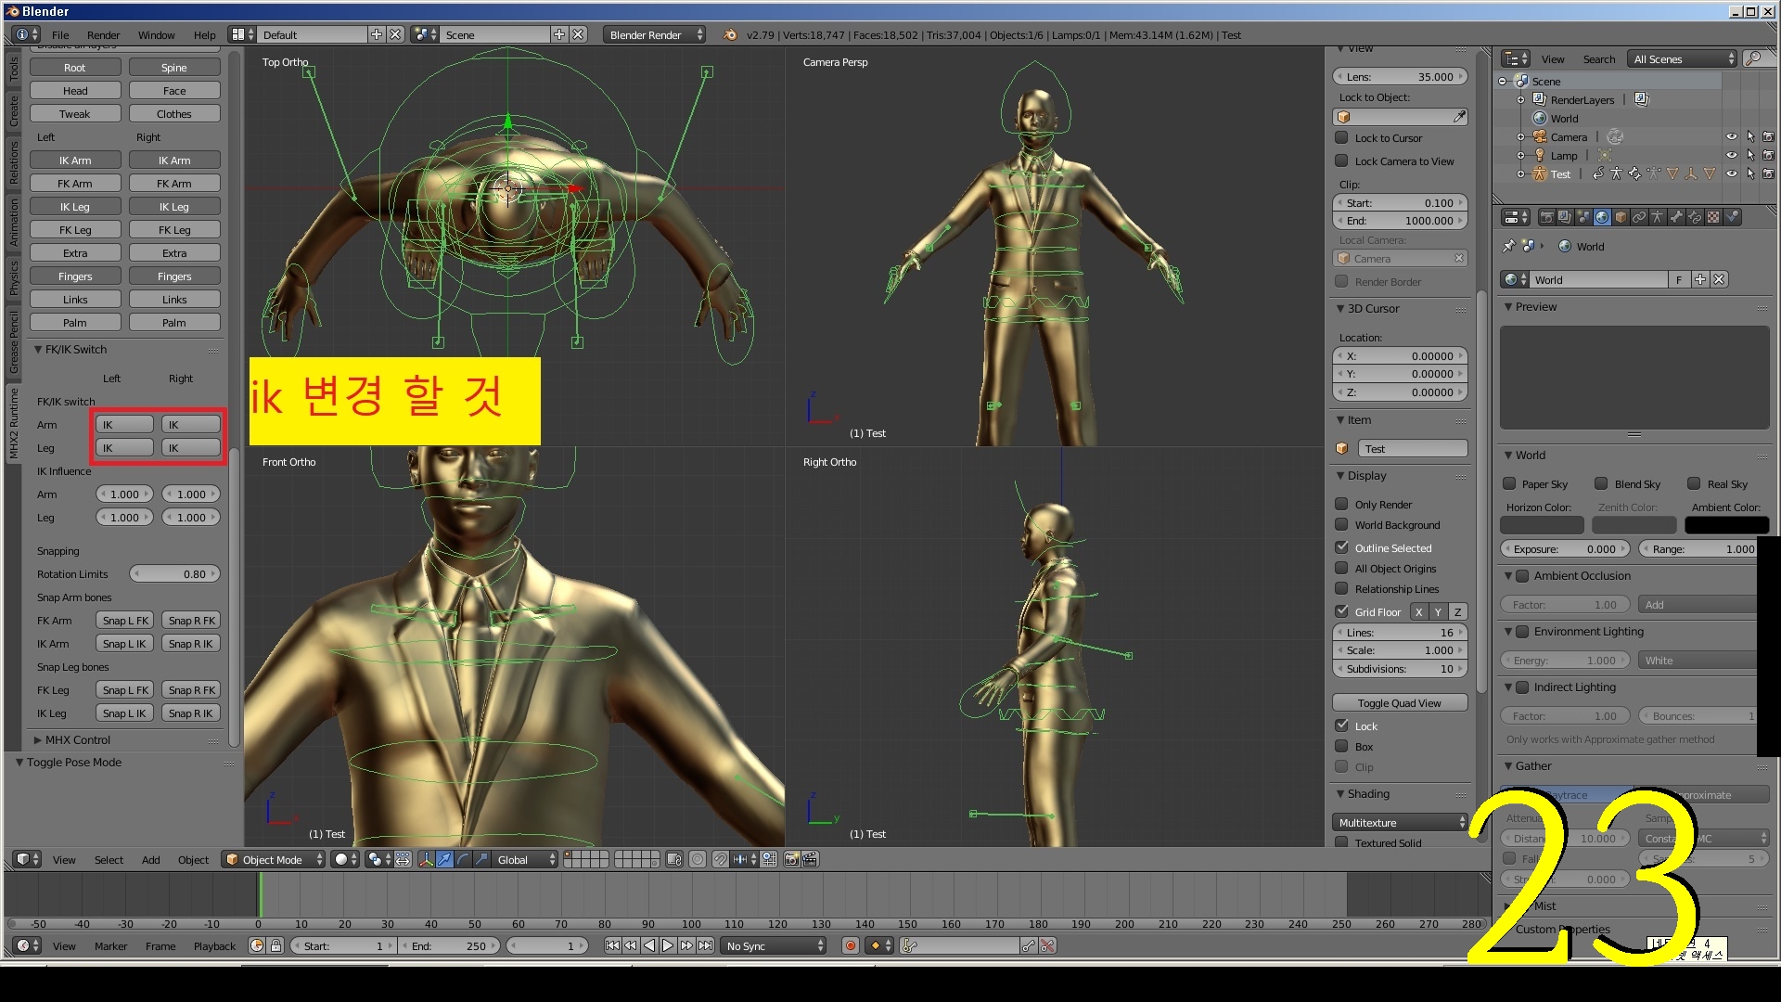
Task: Enable Lock to Cursor checkbox
Action: pos(1341,137)
